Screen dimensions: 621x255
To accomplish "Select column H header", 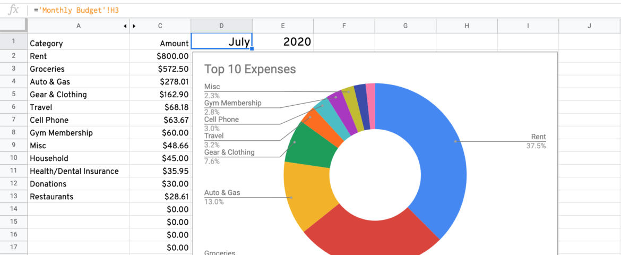I will (x=467, y=26).
